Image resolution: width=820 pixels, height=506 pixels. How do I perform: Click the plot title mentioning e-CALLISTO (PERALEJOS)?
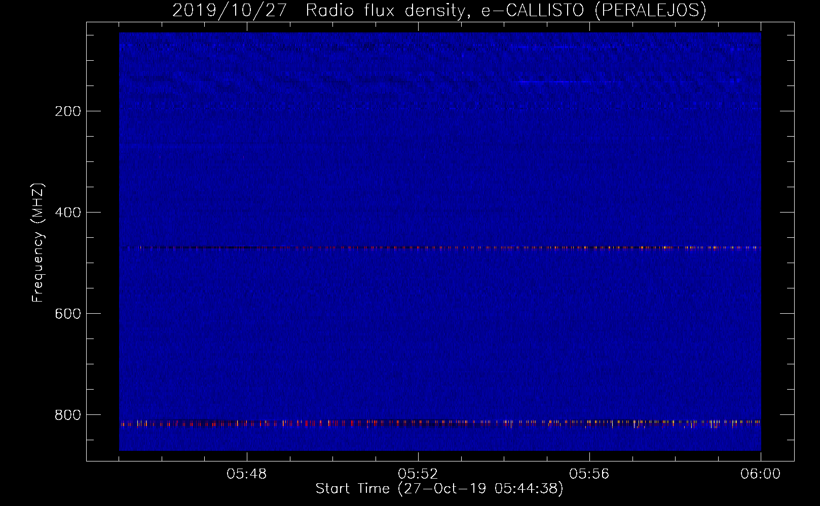pyautogui.click(x=439, y=10)
